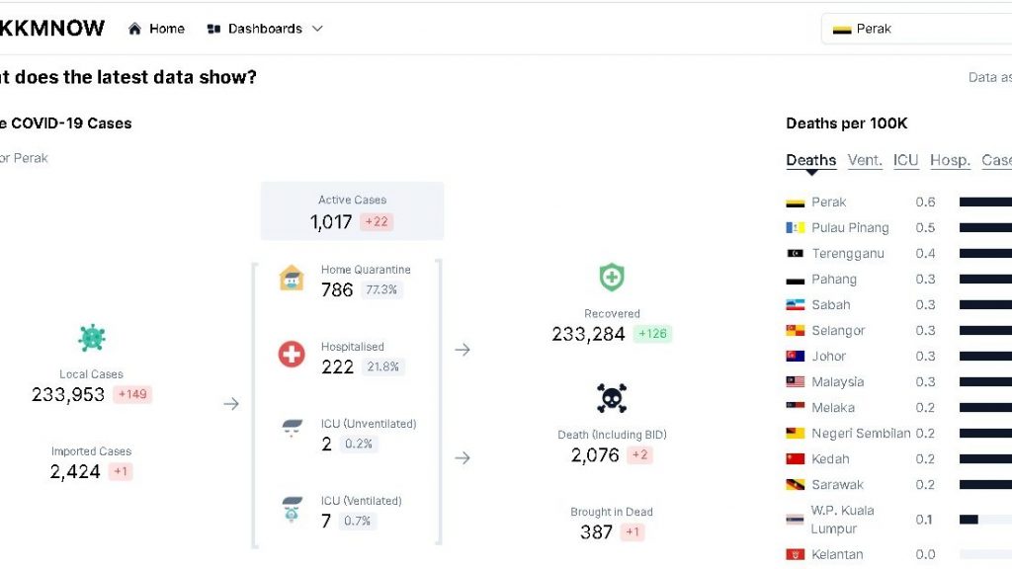The width and height of the screenshot is (1012, 569).
Task: Click the green Recovered shield icon
Action: tap(612, 278)
